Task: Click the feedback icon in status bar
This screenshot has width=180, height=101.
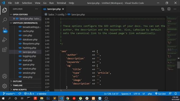Action: click(x=170, y=93)
